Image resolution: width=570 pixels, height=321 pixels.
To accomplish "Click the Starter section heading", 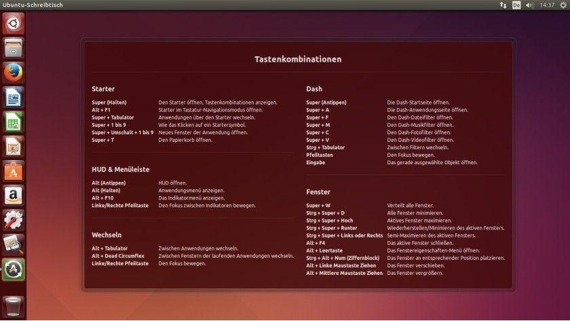I will point(103,89).
